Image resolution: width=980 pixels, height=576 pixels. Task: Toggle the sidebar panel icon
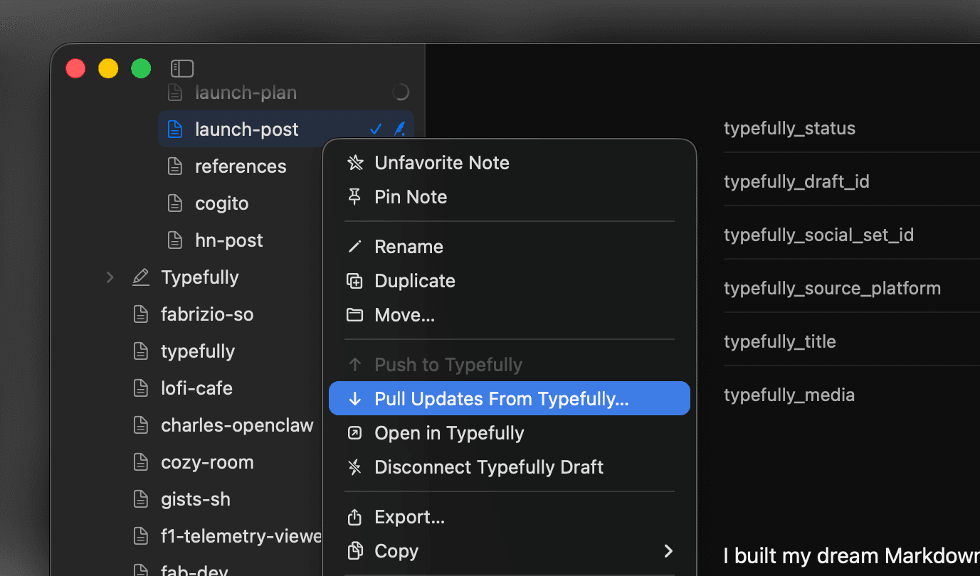(182, 68)
